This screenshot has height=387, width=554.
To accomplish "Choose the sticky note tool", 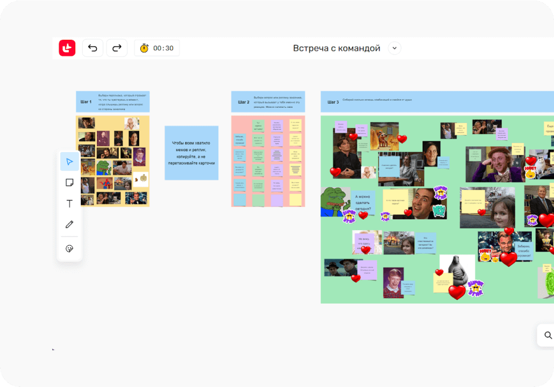I will pyautogui.click(x=70, y=183).
